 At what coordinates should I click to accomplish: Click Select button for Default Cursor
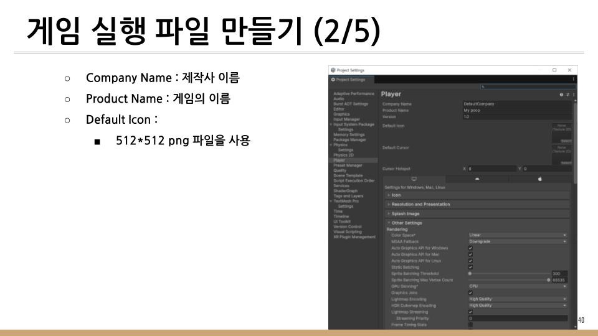[566, 163]
